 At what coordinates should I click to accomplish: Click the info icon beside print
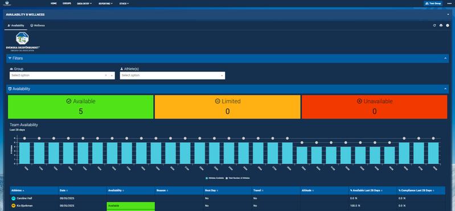tap(448, 26)
